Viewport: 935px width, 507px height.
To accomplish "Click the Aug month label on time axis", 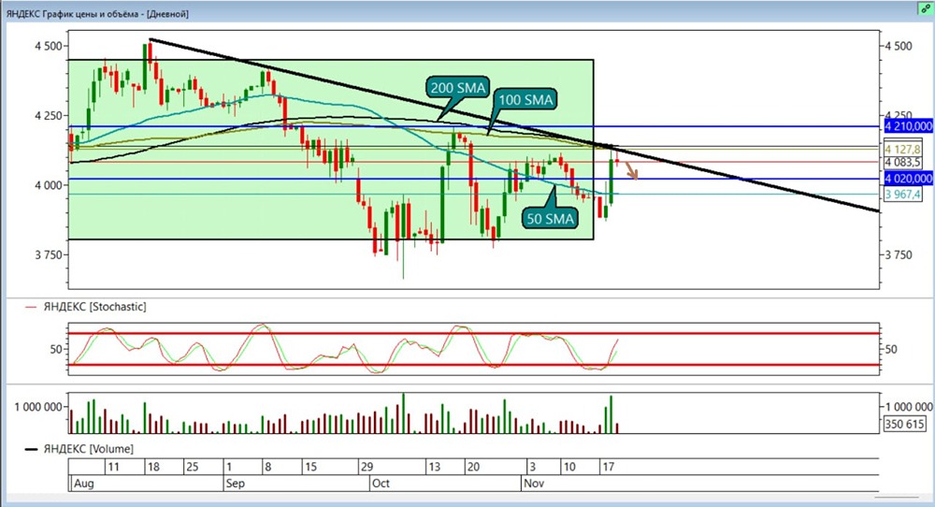I will [83, 483].
